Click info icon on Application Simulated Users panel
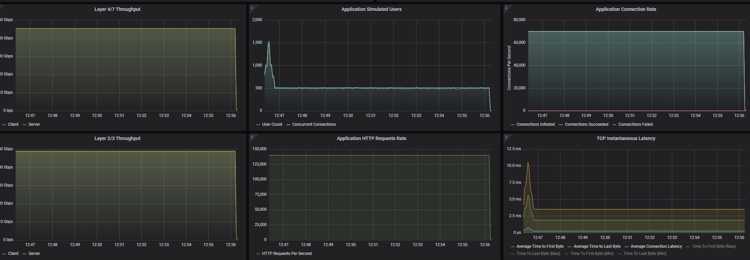The height and width of the screenshot is (260, 750). [252, 8]
